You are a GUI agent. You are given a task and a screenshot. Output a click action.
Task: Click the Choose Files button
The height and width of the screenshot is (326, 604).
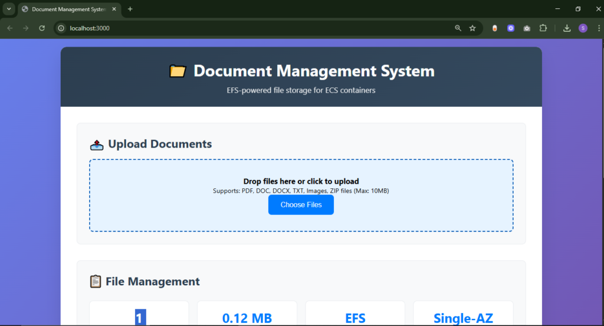[x=301, y=205]
